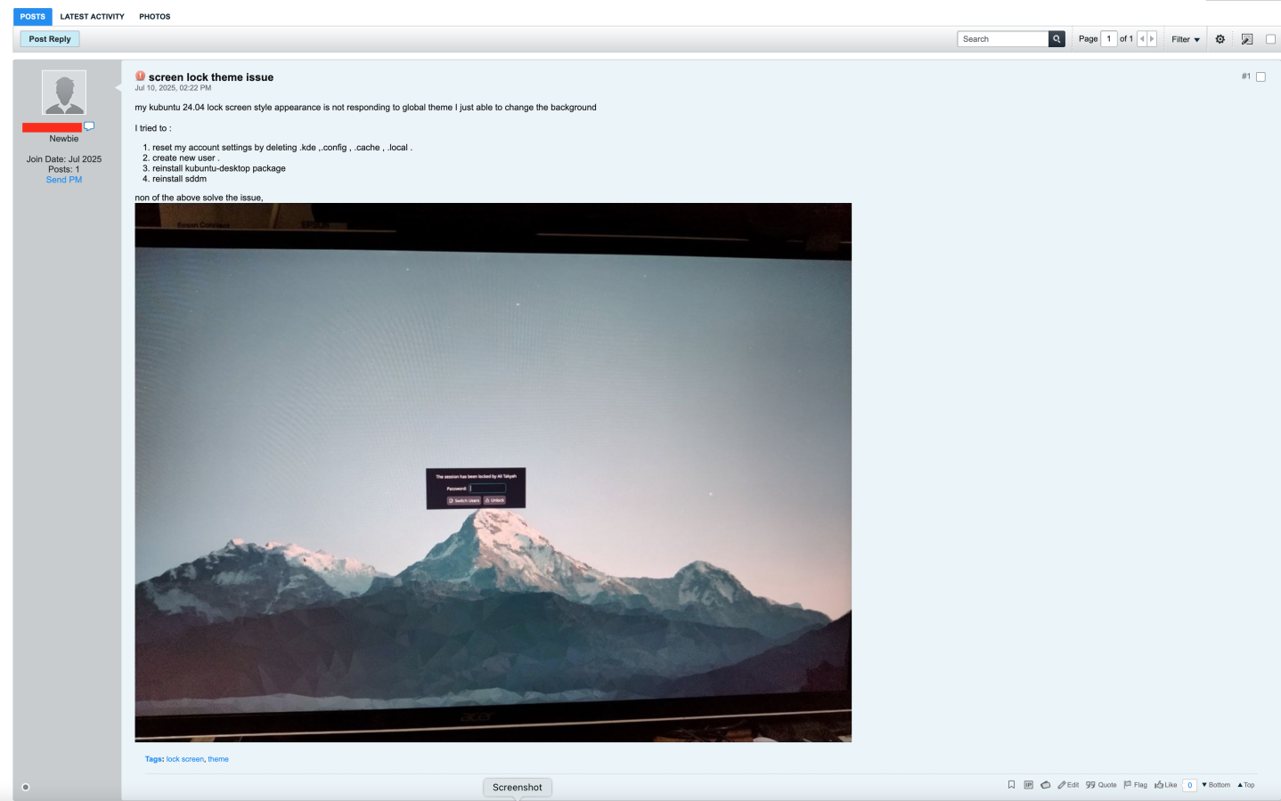The height and width of the screenshot is (801, 1281).
Task: Click the user status speech bubble icon
Action: coord(89,126)
